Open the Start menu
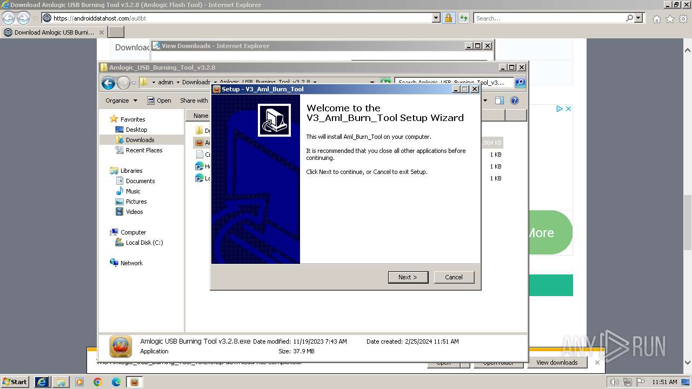 (15, 381)
